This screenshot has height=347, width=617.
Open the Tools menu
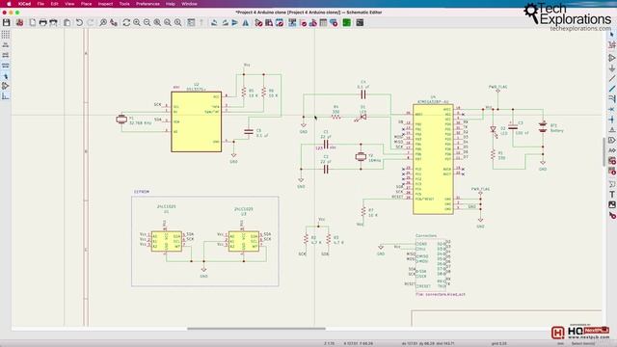click(x=124, y=4)
